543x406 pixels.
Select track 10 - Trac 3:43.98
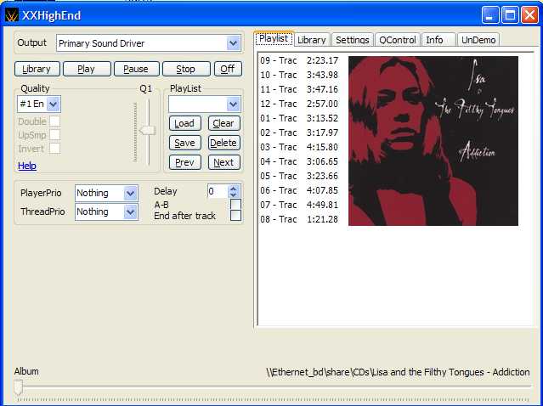click(x=299, y=75)
